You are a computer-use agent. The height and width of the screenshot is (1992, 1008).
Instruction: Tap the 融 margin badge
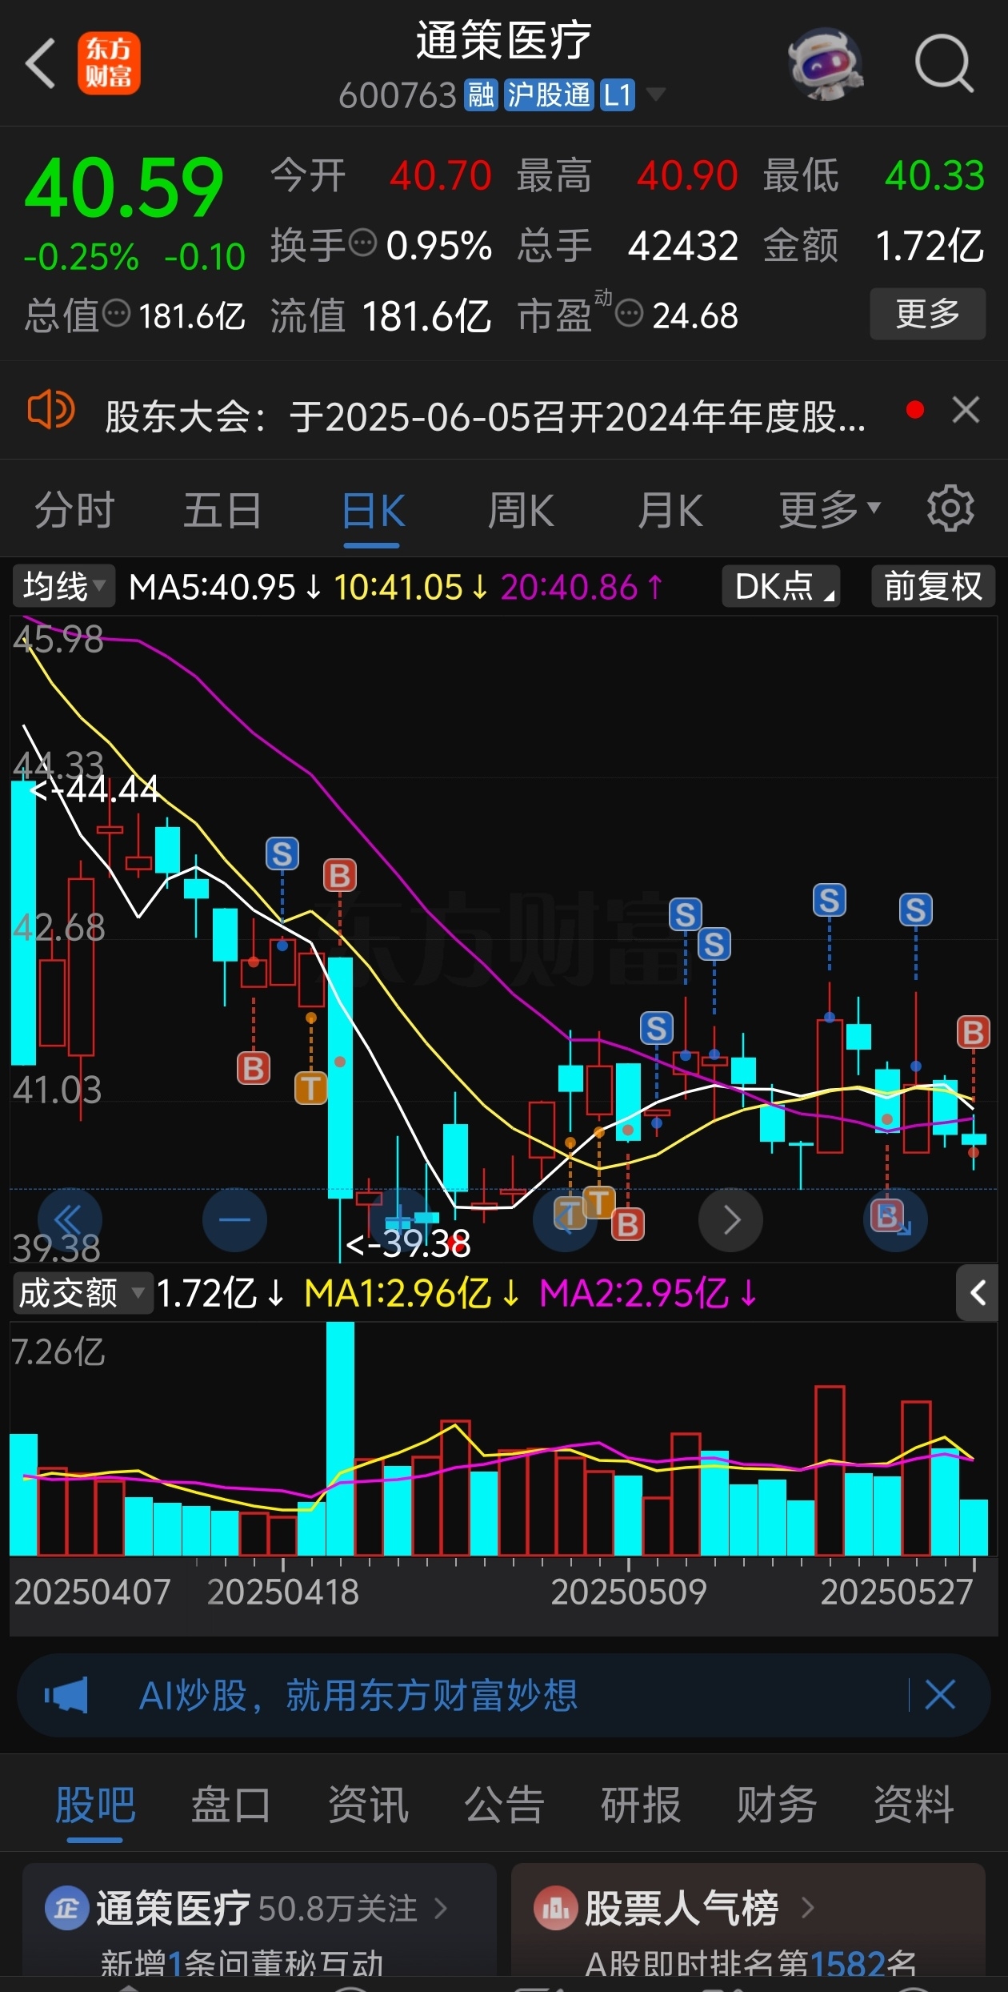tap(482, 95)
